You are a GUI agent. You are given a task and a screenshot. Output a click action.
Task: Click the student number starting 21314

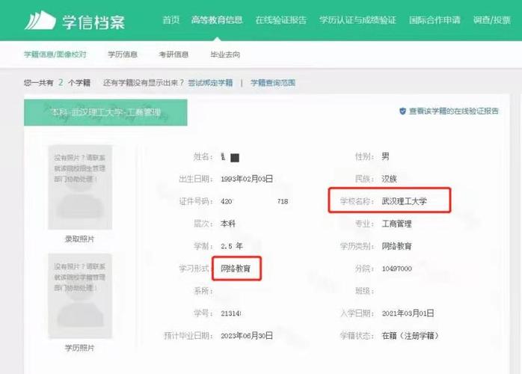(x=231, y=313)
